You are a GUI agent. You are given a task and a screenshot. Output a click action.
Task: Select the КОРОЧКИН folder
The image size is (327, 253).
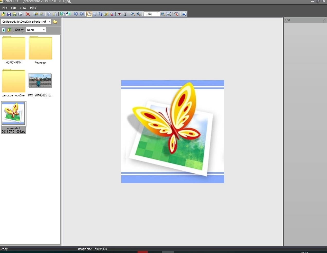[x=14, y=50]
